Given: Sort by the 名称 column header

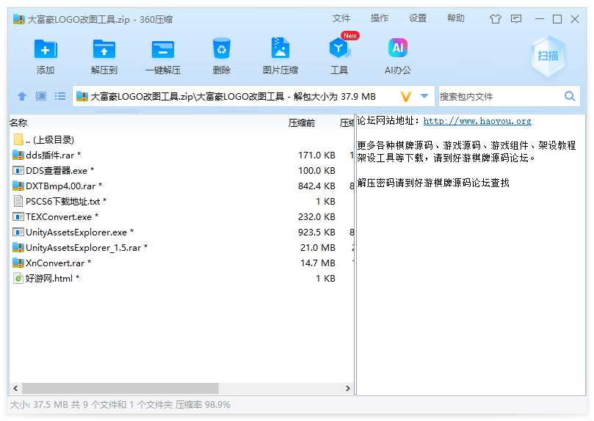Looking at the screenshot, I should pos(18,123).
